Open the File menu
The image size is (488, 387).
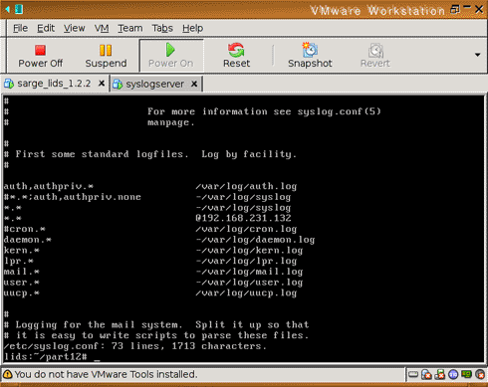tap(20, 28)
